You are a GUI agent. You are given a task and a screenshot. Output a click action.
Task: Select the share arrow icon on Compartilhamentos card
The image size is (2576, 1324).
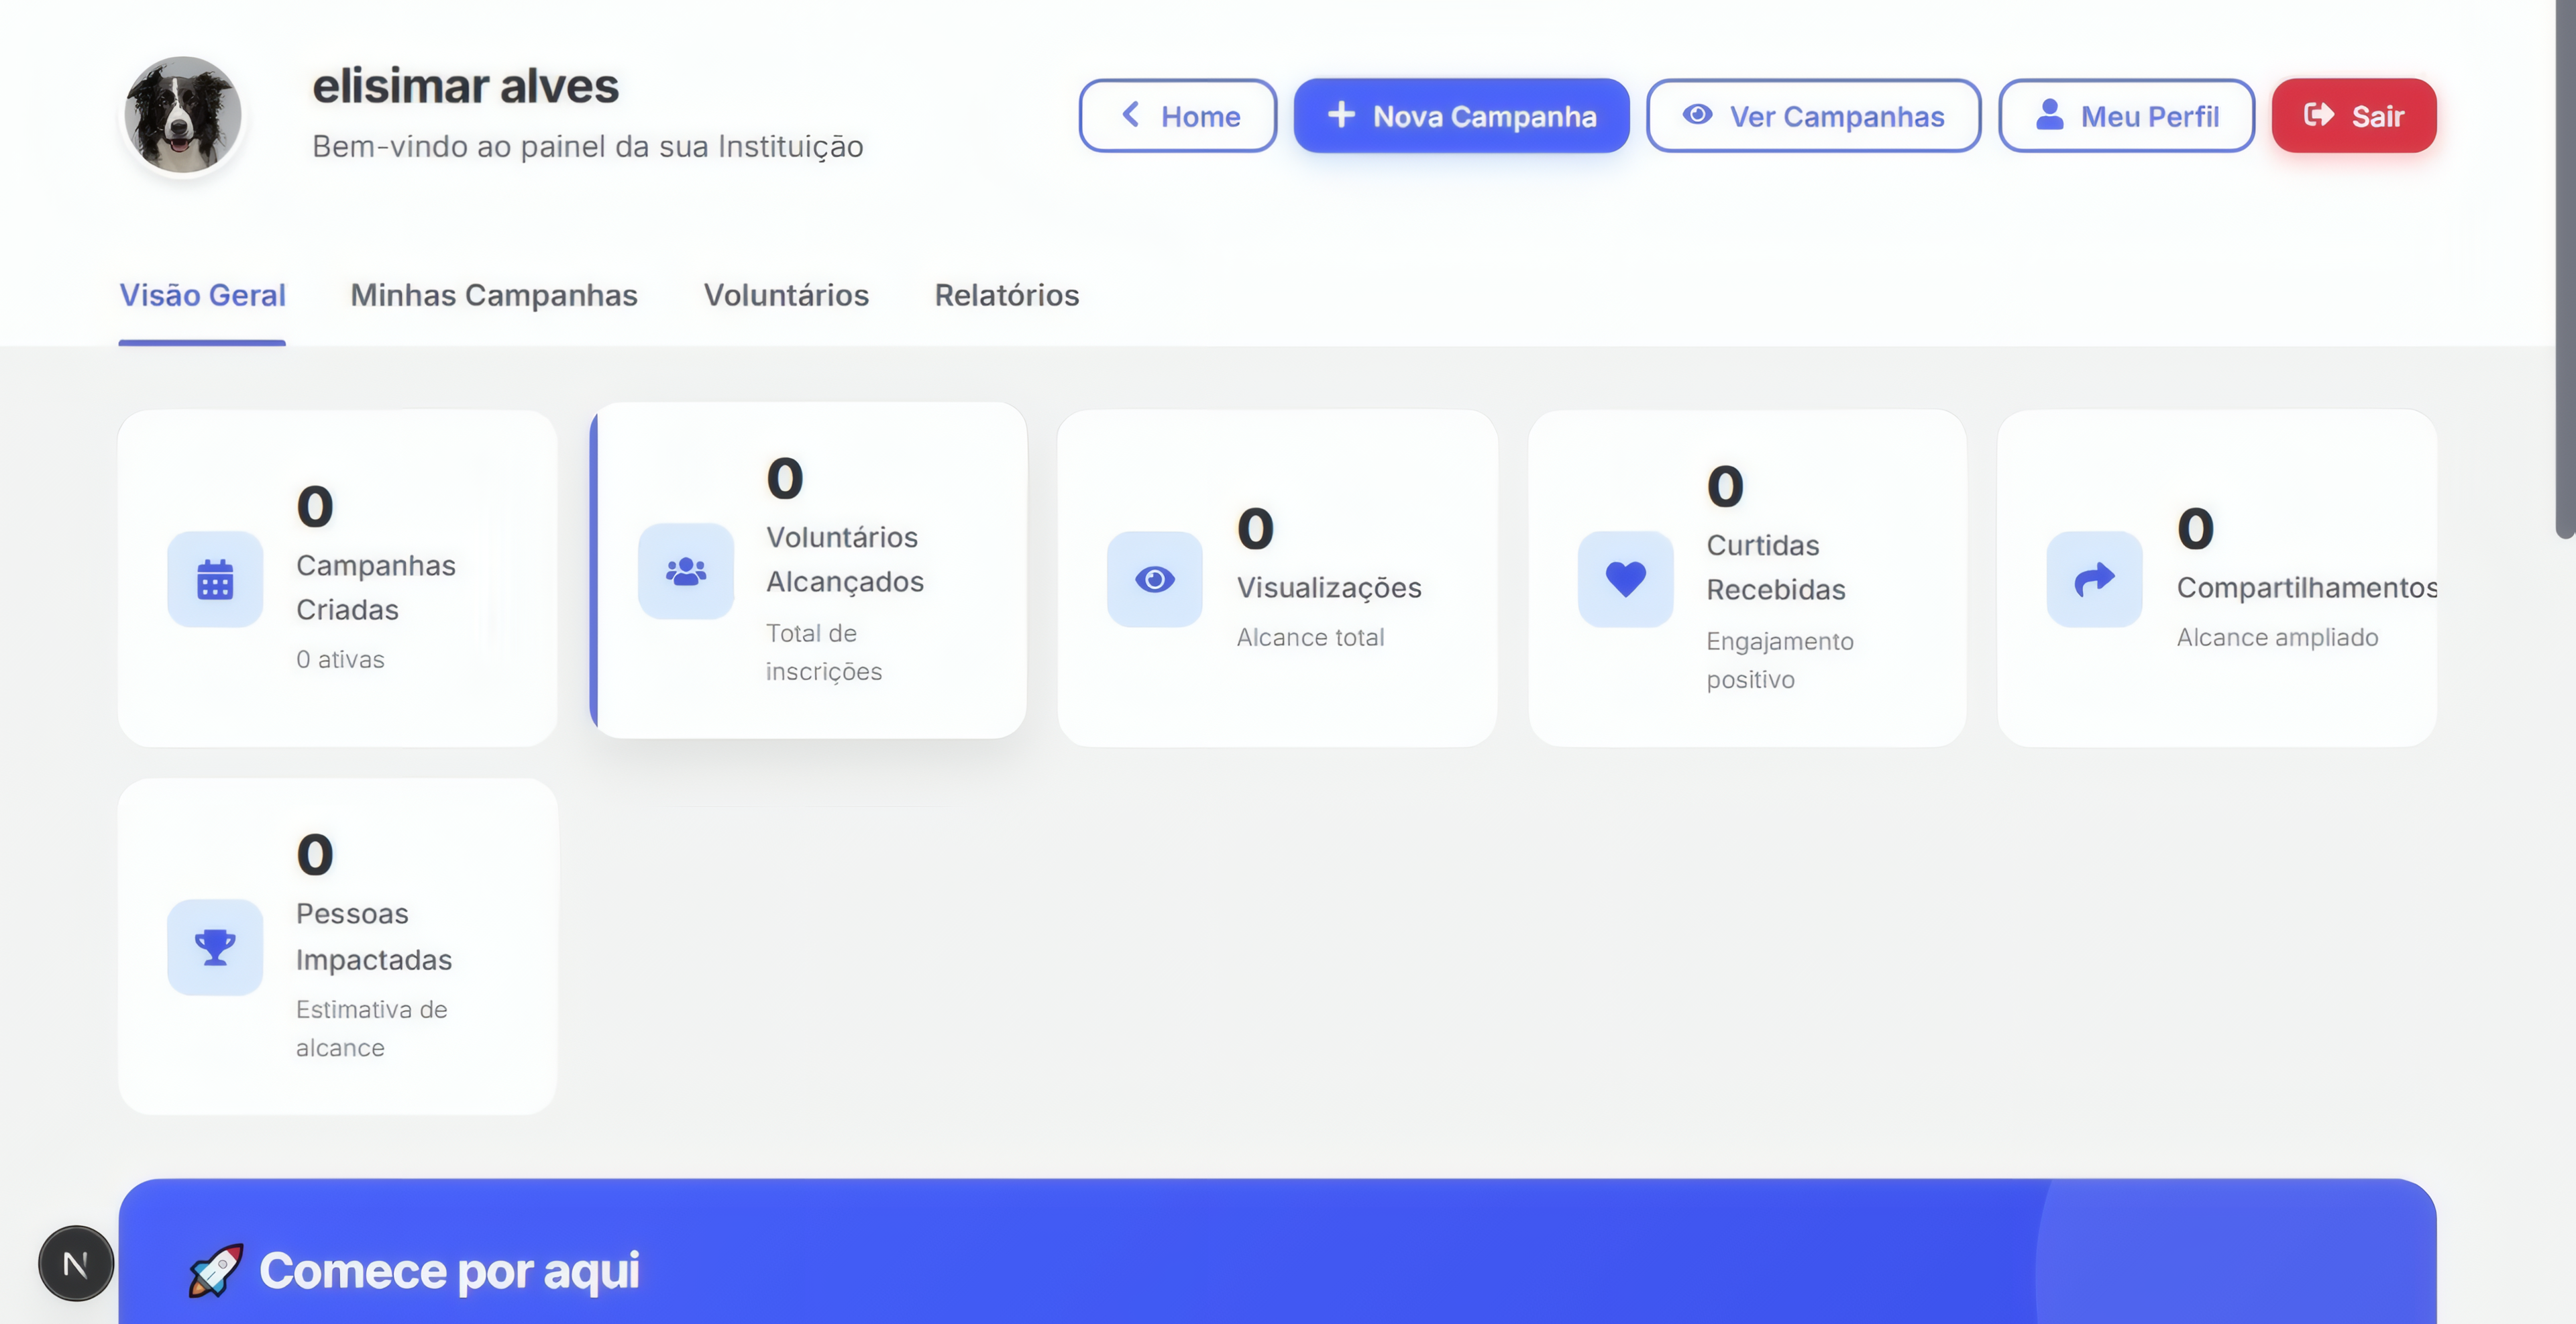(2093, 579)
